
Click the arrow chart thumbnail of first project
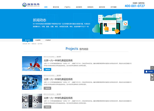click(x=32, y=63)
